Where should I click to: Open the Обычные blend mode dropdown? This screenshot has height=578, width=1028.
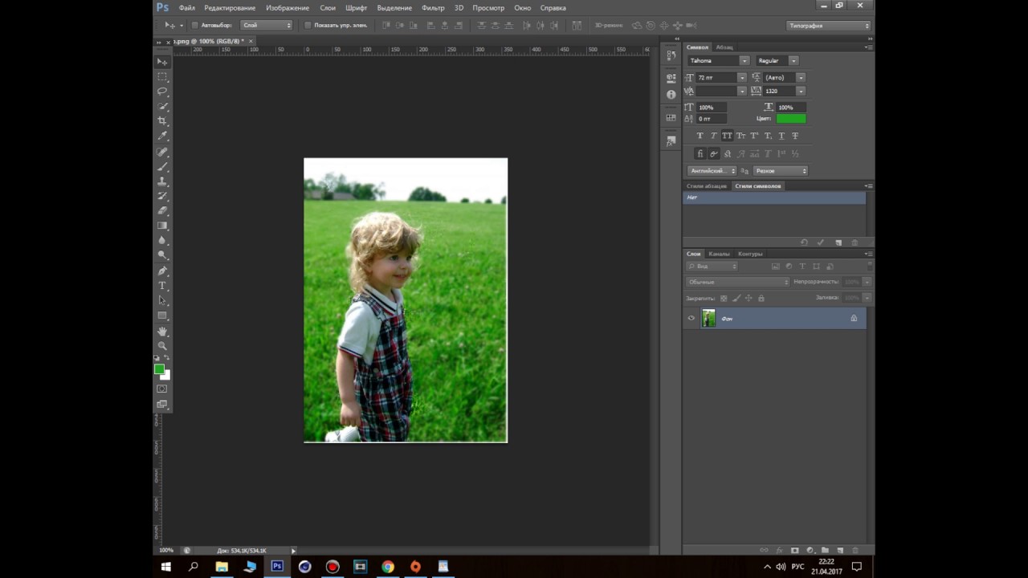point(738,282)
